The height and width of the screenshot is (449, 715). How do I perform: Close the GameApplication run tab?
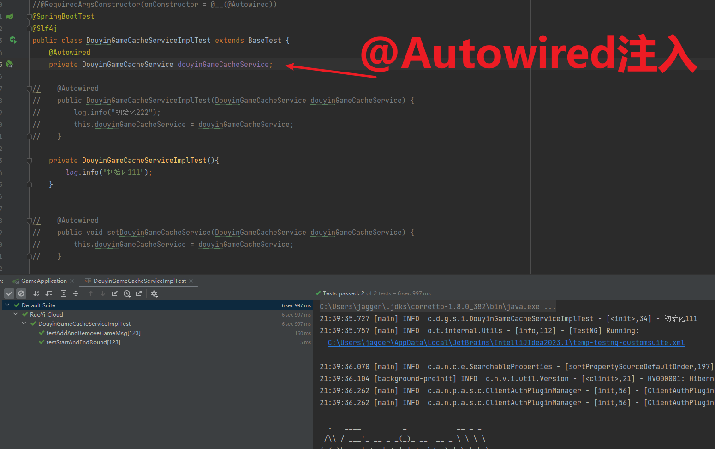[72, 281]
